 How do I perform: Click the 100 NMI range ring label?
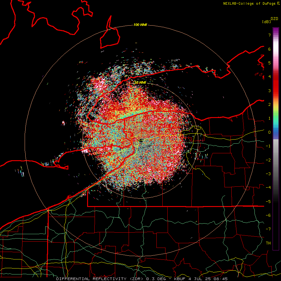(x=140, y=25)
